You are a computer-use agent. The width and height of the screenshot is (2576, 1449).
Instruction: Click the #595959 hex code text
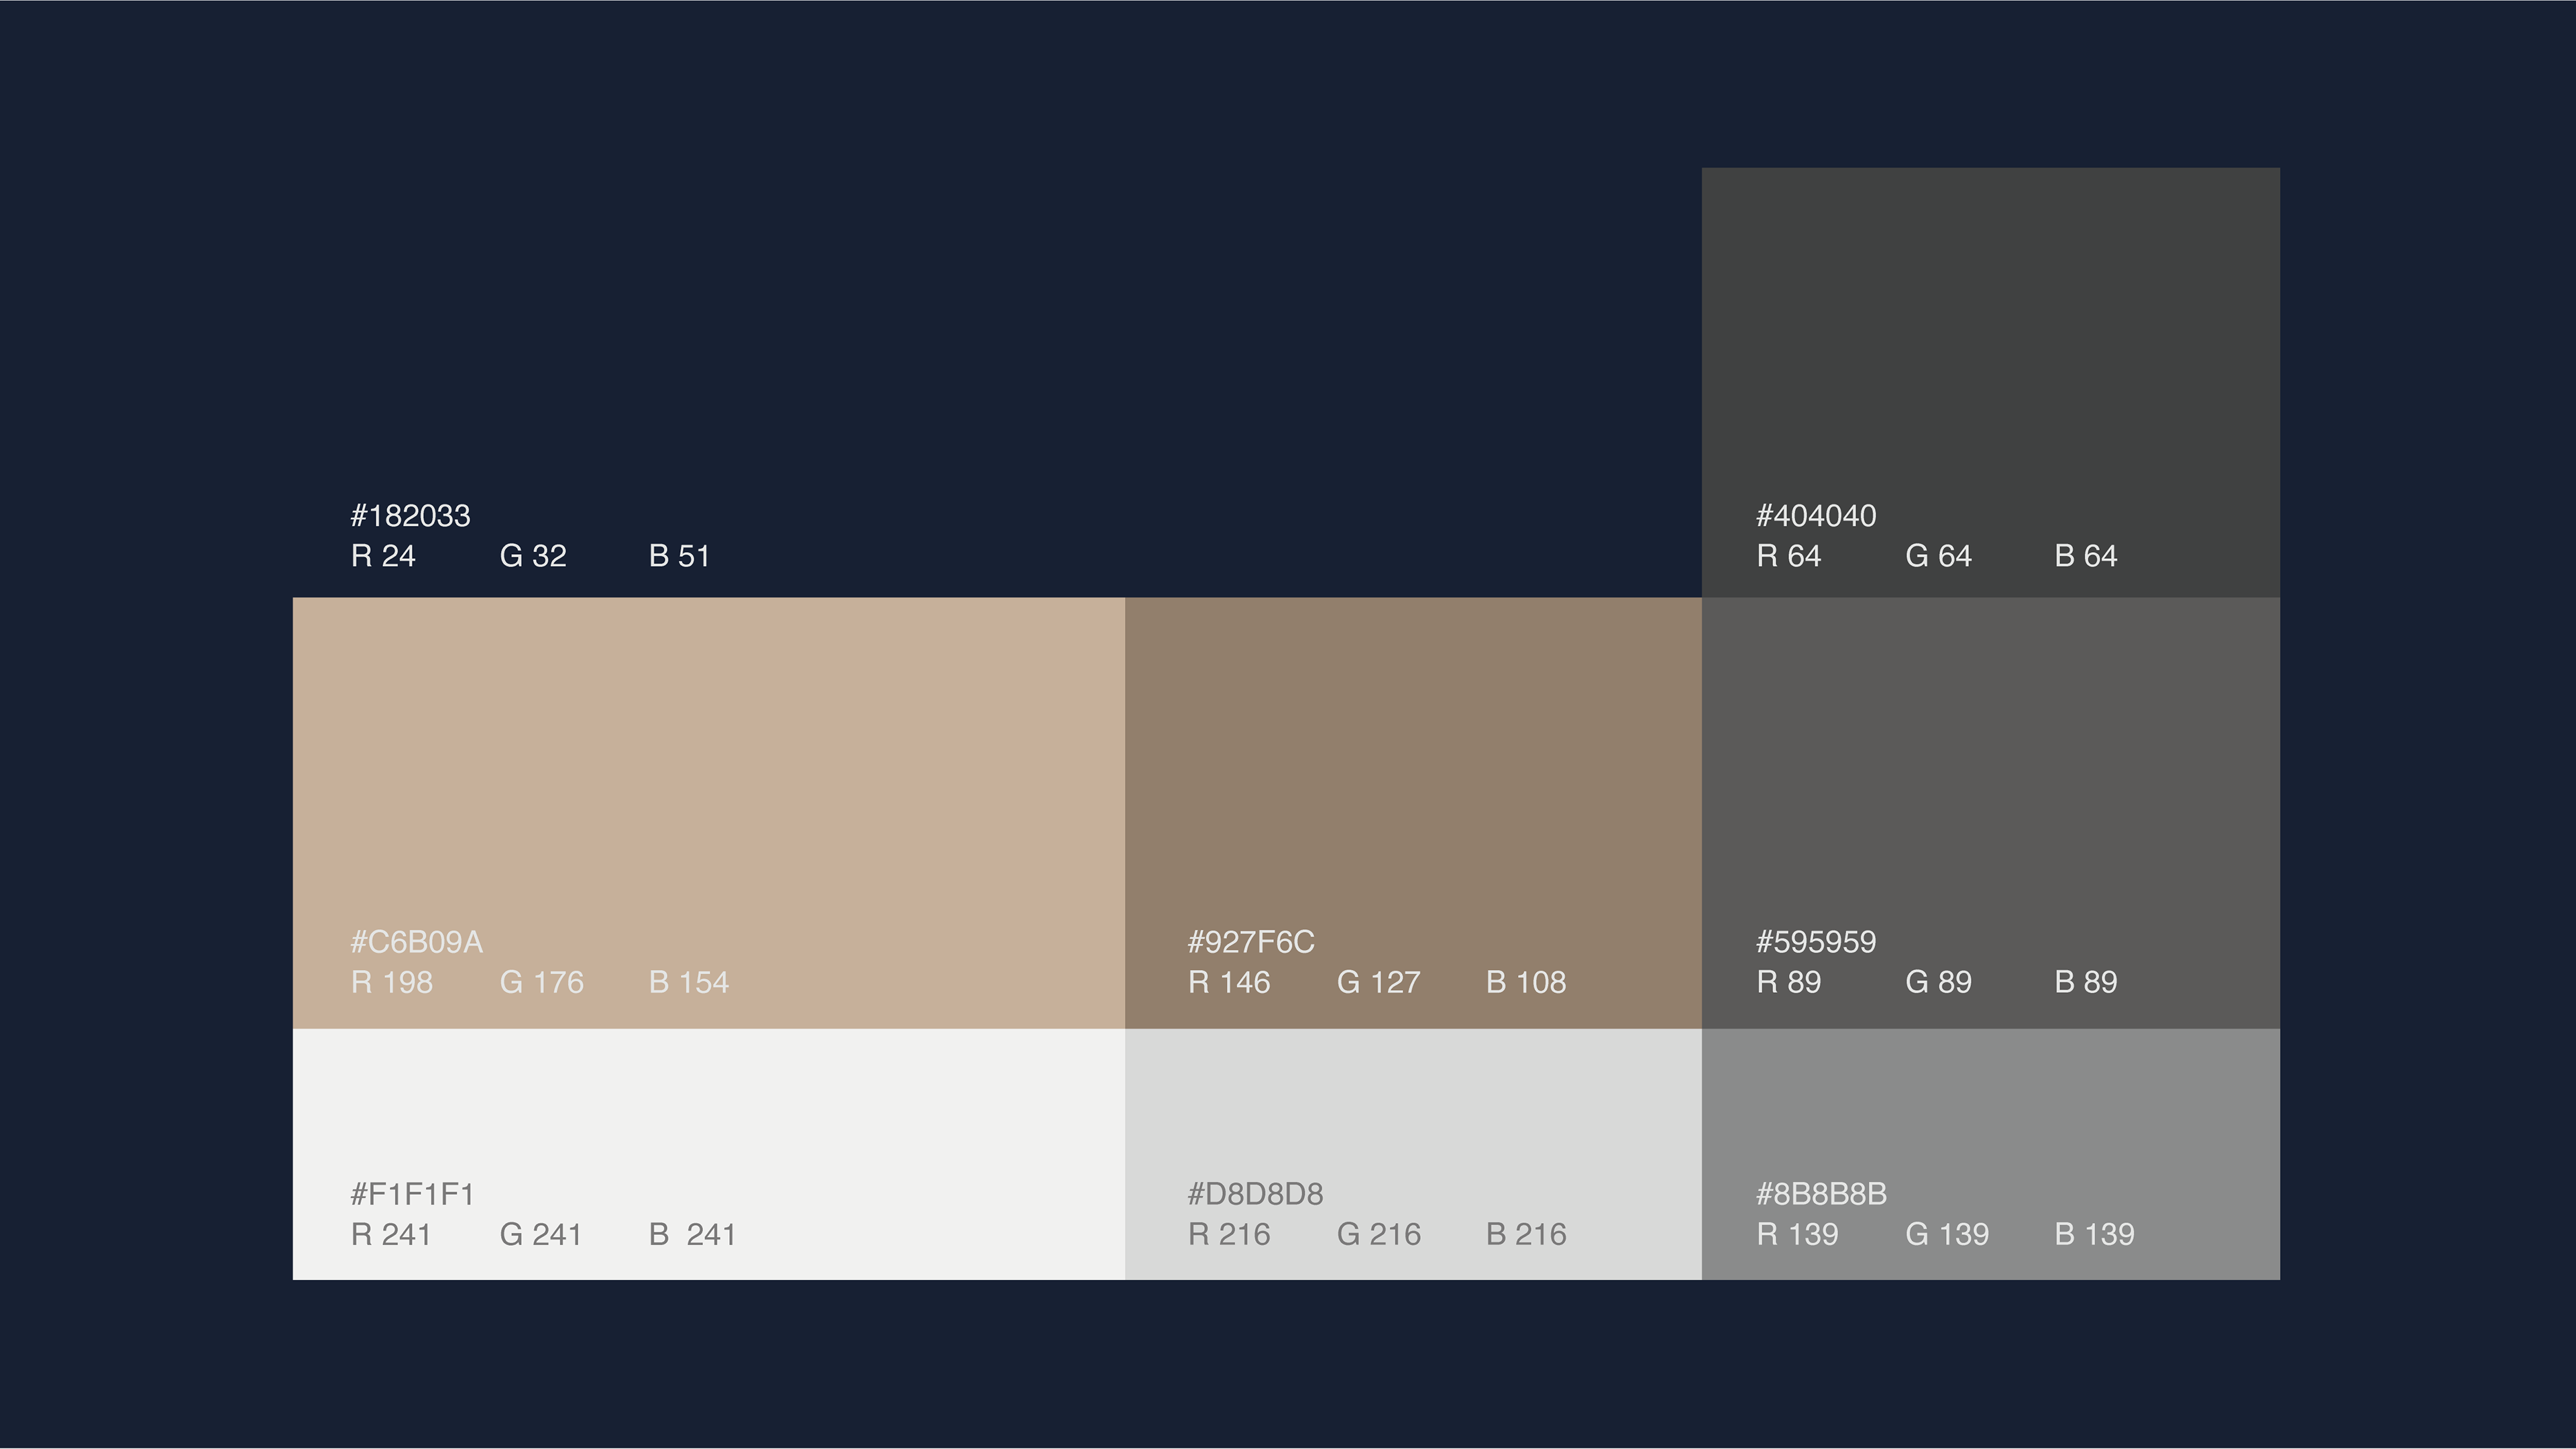pos(1816,942)
